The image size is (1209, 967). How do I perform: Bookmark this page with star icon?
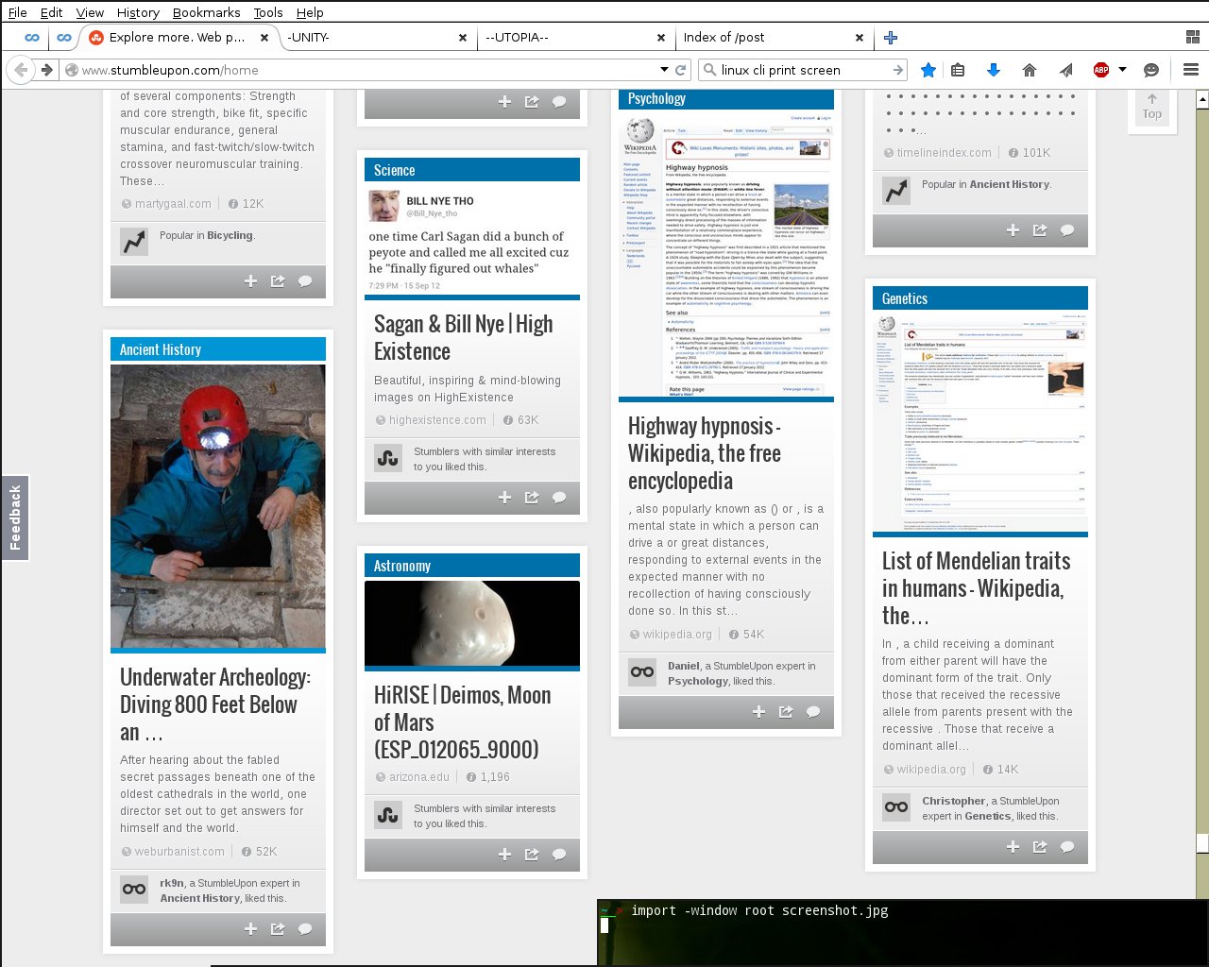click(x=928, y=70)
